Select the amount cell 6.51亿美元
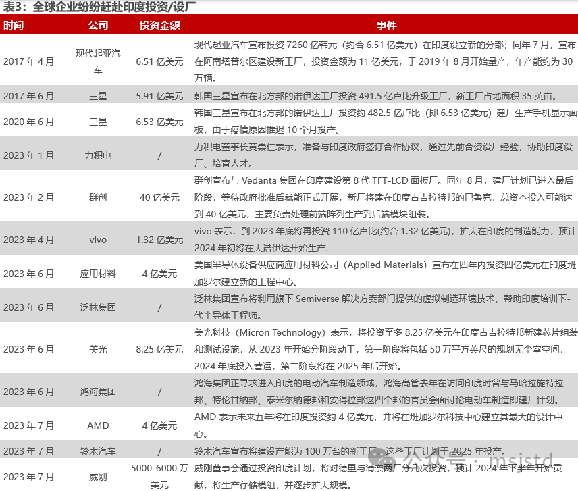This screenshot has width=578, height=491. [x=159, y=61]
